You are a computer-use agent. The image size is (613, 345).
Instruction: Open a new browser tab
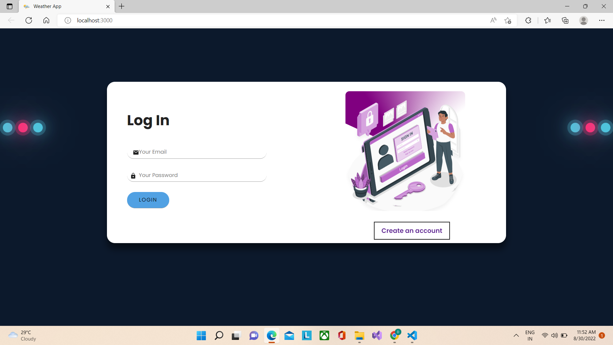click(122, 6)
